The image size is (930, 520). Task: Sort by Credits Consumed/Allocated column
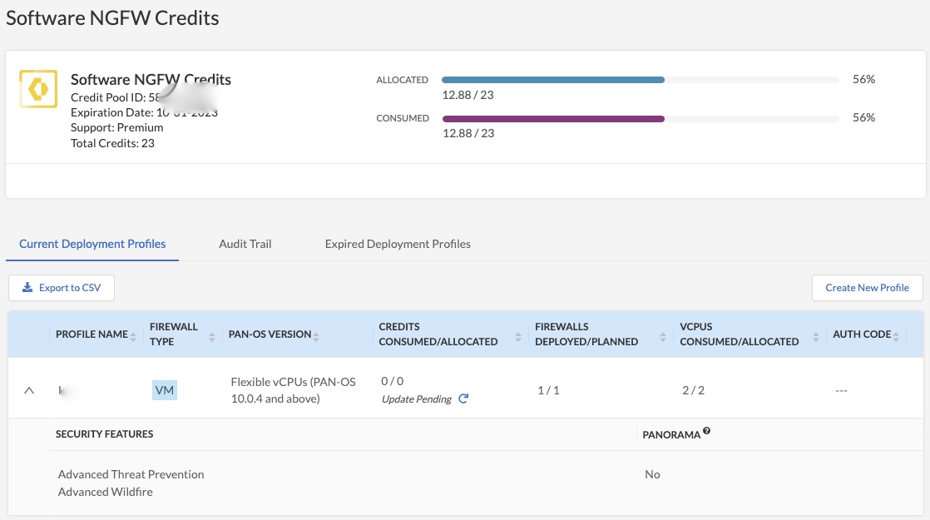point(519,335)
